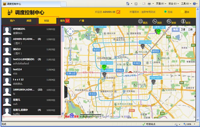Open the home button dropdown arrow
200x127 pixels.
[x=132, y=4]
